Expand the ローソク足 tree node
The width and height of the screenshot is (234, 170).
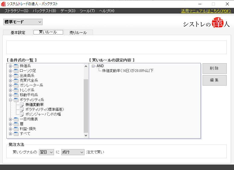click(10, 71)
